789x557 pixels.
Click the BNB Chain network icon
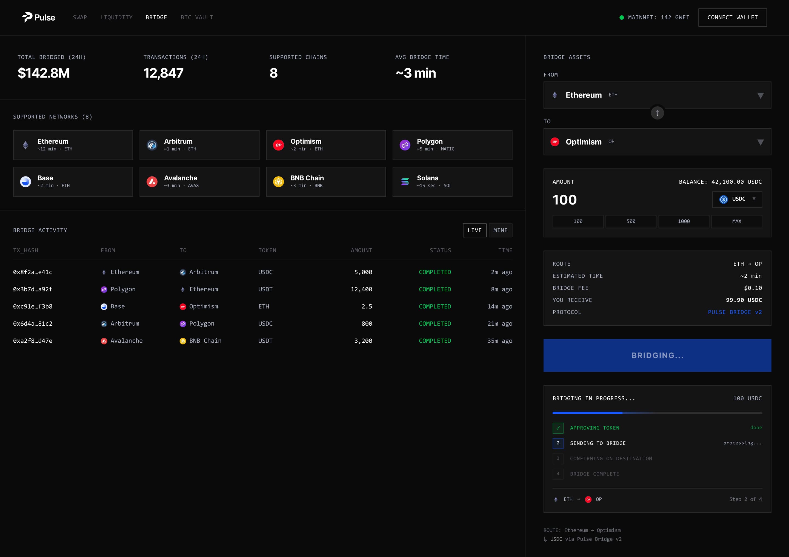click(278, 181)
